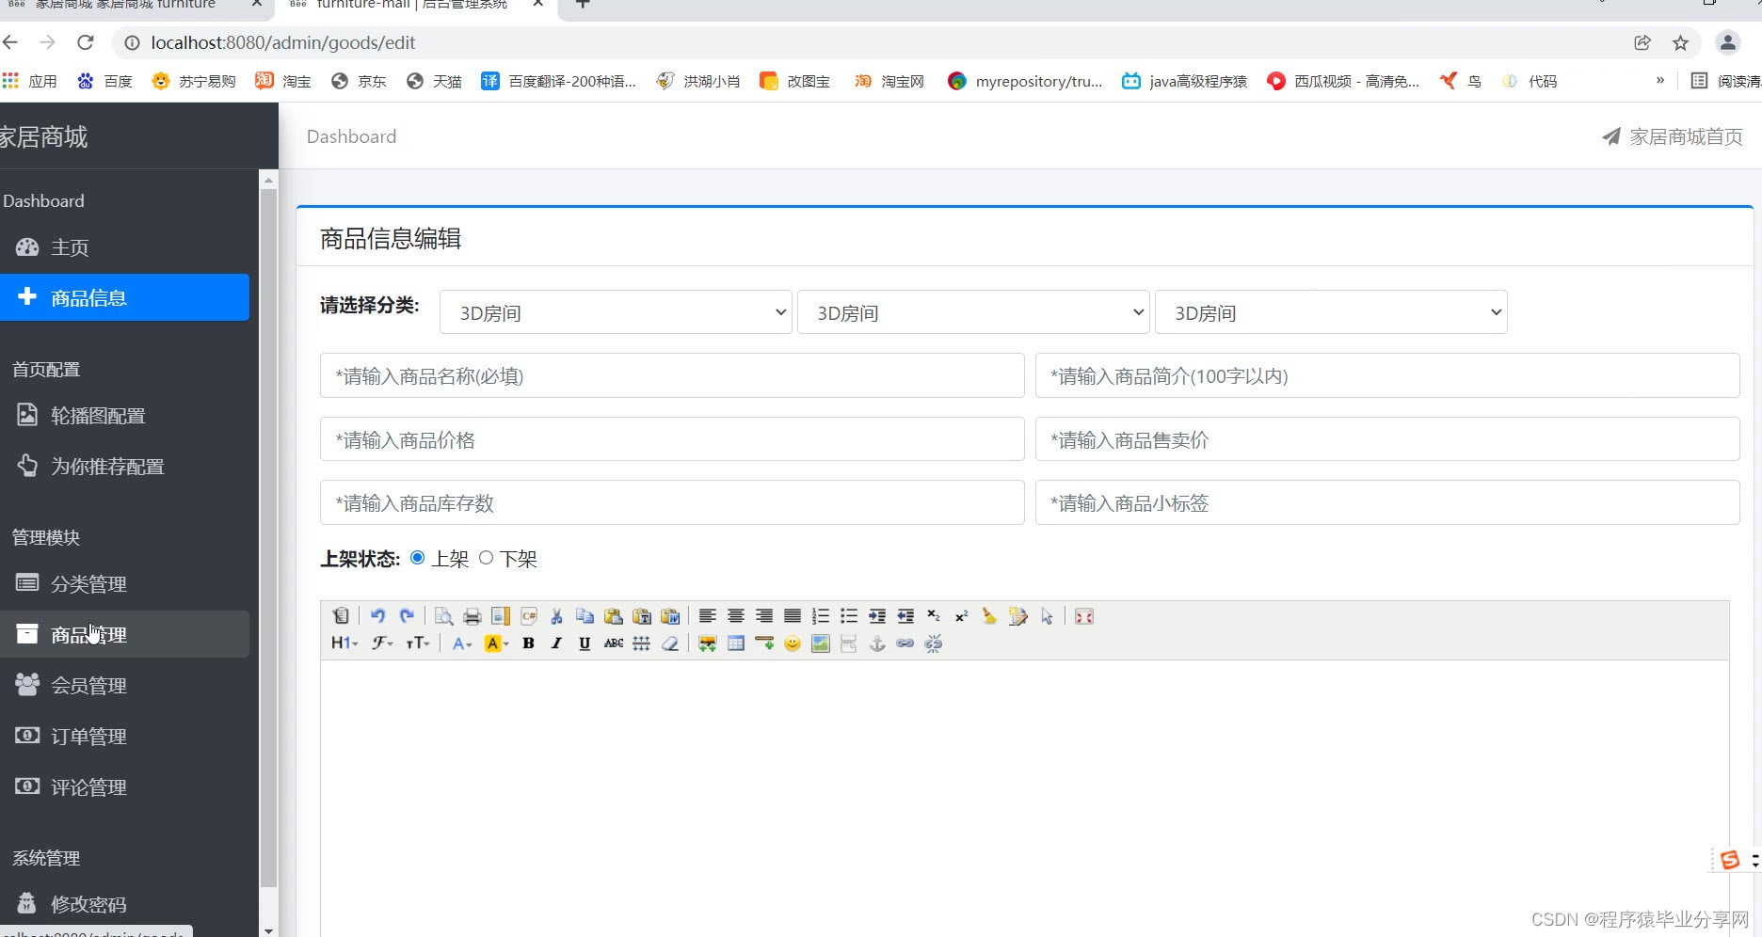Undo the last editor action
The height and width of the screenshot is (937, 1762).
pyautogui.click(x=377, y=616)
